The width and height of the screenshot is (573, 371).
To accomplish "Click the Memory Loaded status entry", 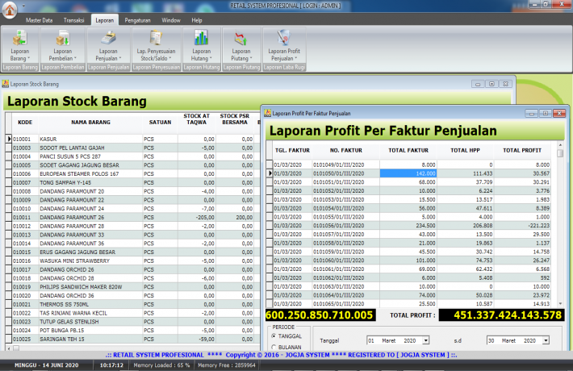I will coord(161,365).
